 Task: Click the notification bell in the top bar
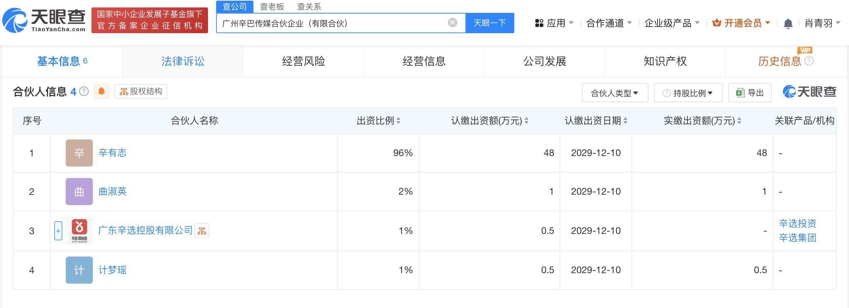(x=788, y=23)
